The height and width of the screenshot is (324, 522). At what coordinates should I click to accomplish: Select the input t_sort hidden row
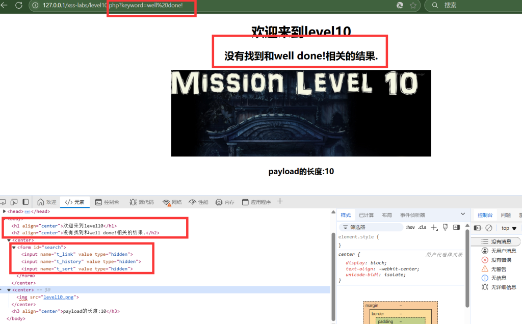click(x=77, y=269)
